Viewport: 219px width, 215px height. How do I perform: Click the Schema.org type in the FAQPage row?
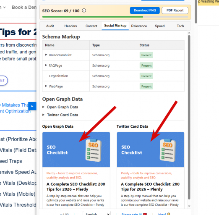(x=101, y=66)
